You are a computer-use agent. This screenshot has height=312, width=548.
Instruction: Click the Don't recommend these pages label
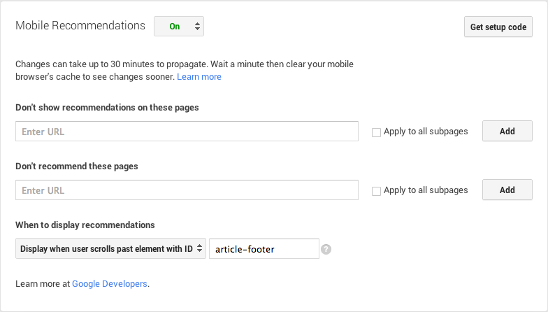click(76, 166)
